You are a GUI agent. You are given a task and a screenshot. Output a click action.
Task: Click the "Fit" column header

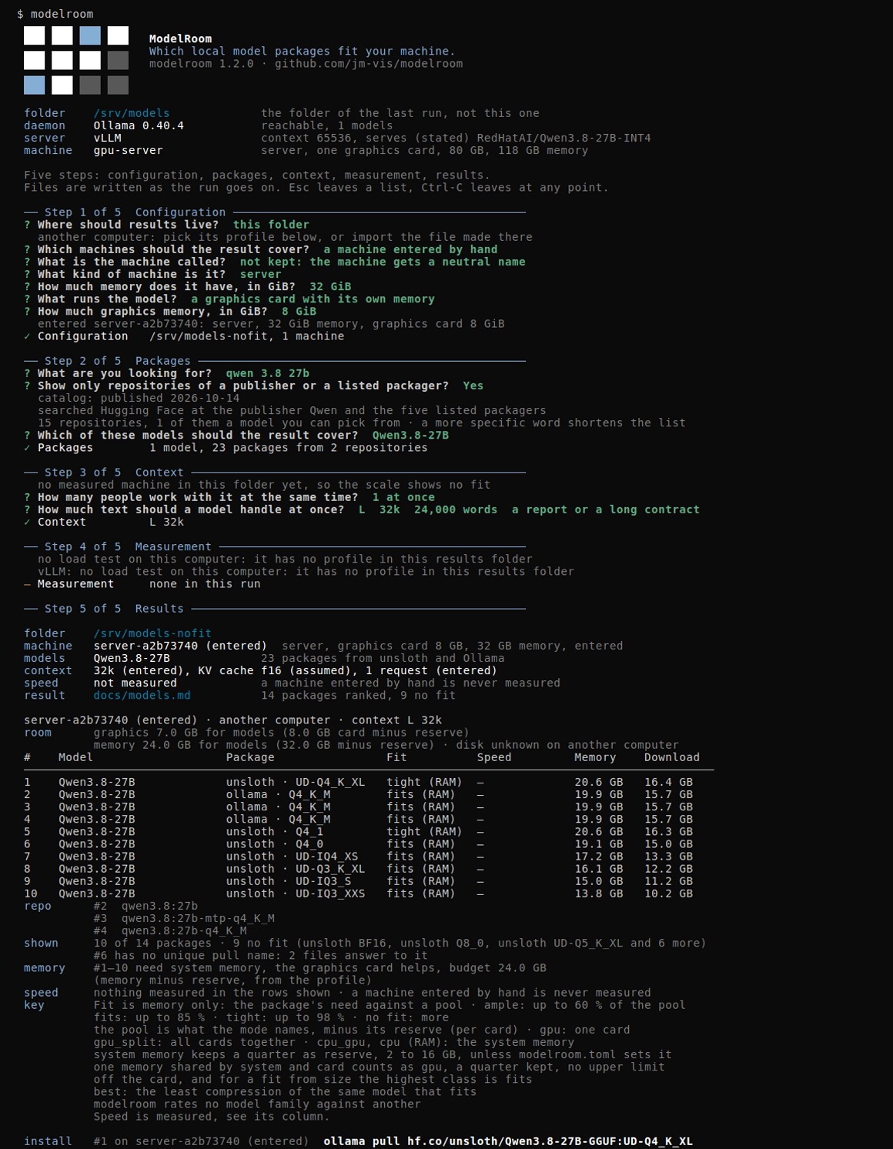(x=396, y=757)
